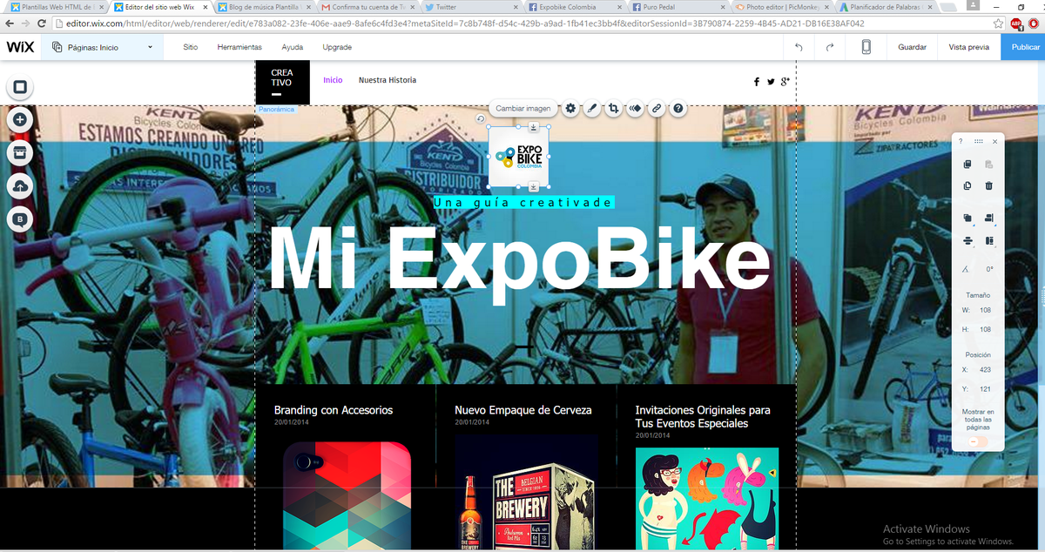The image size is (1045, 552).
Task: Click the X position value field
Action: coord(986,369)
